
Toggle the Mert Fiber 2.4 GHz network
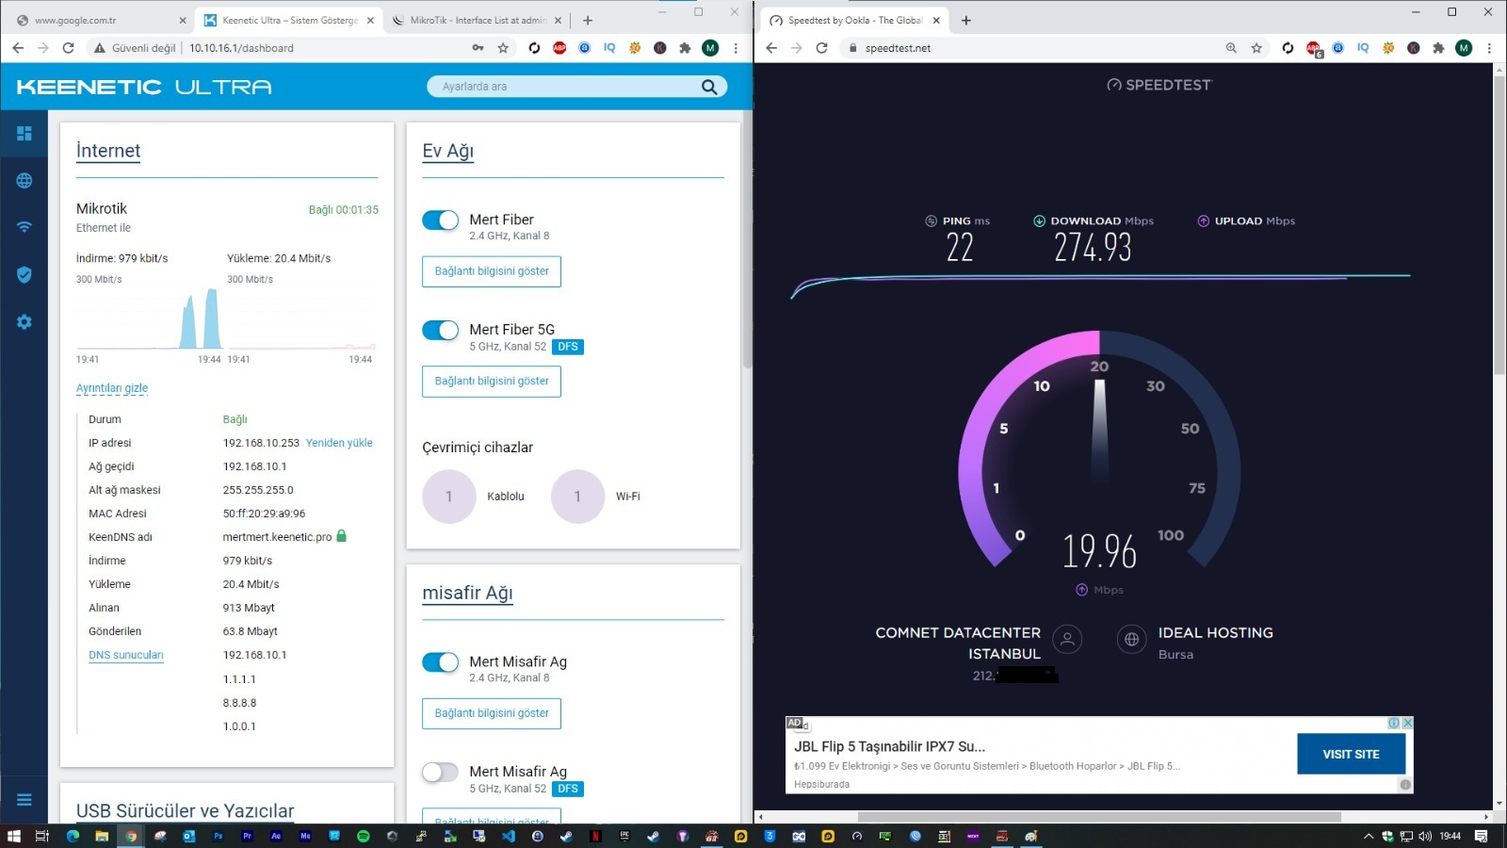pyautogui.click(x=440, y=220)
